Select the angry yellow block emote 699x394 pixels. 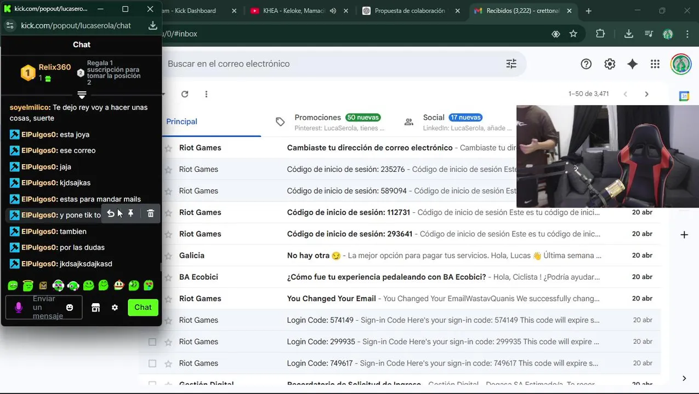pyautogui.click(x=43, y=285)
